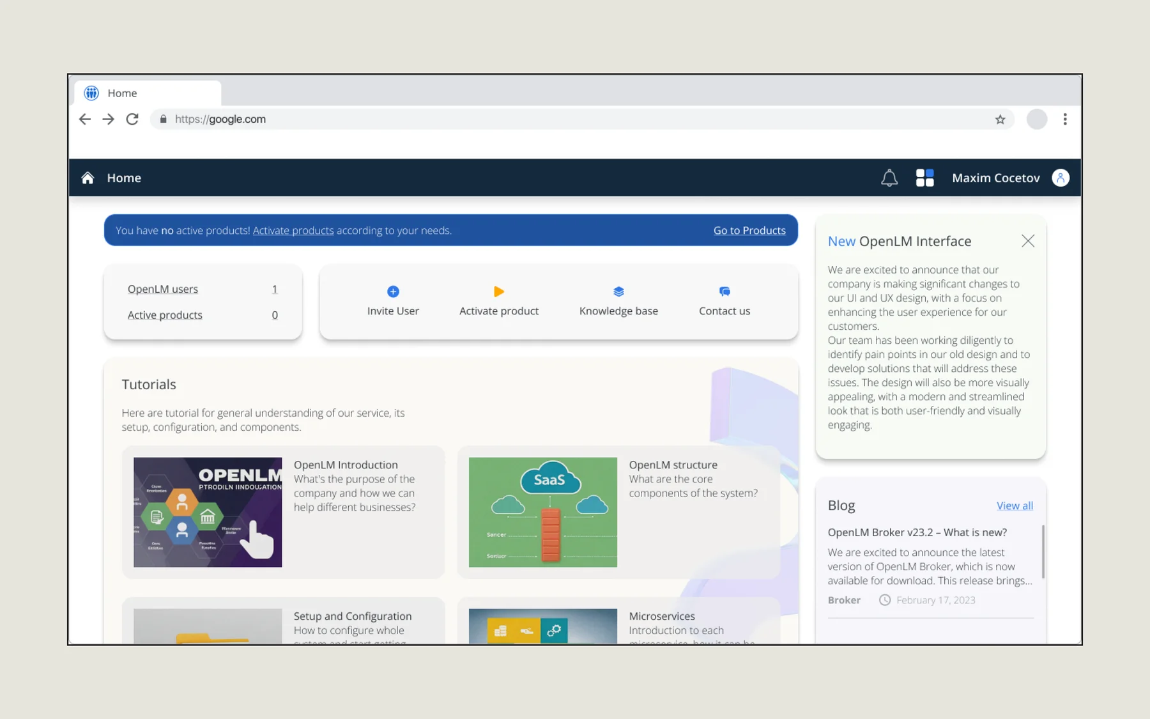Image resolution: width=1150 pixels, height=719 pixels.
Task: Open the browser three-dot menu
Action: coord(1065,119)
